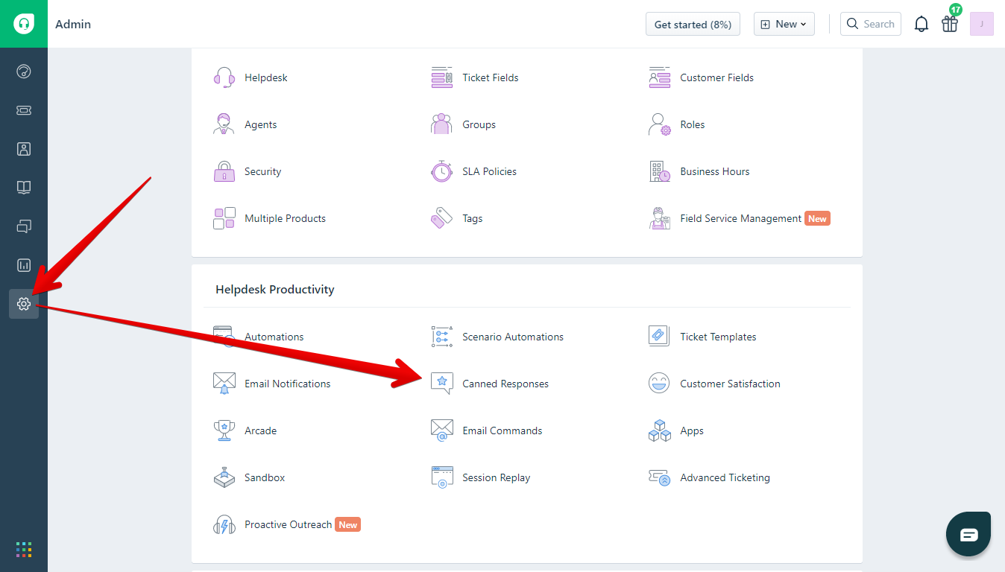This screenshot has height=572, width=1005.
Task: Click the Arcade trophy icon
Action: click(x=224, y=430)
